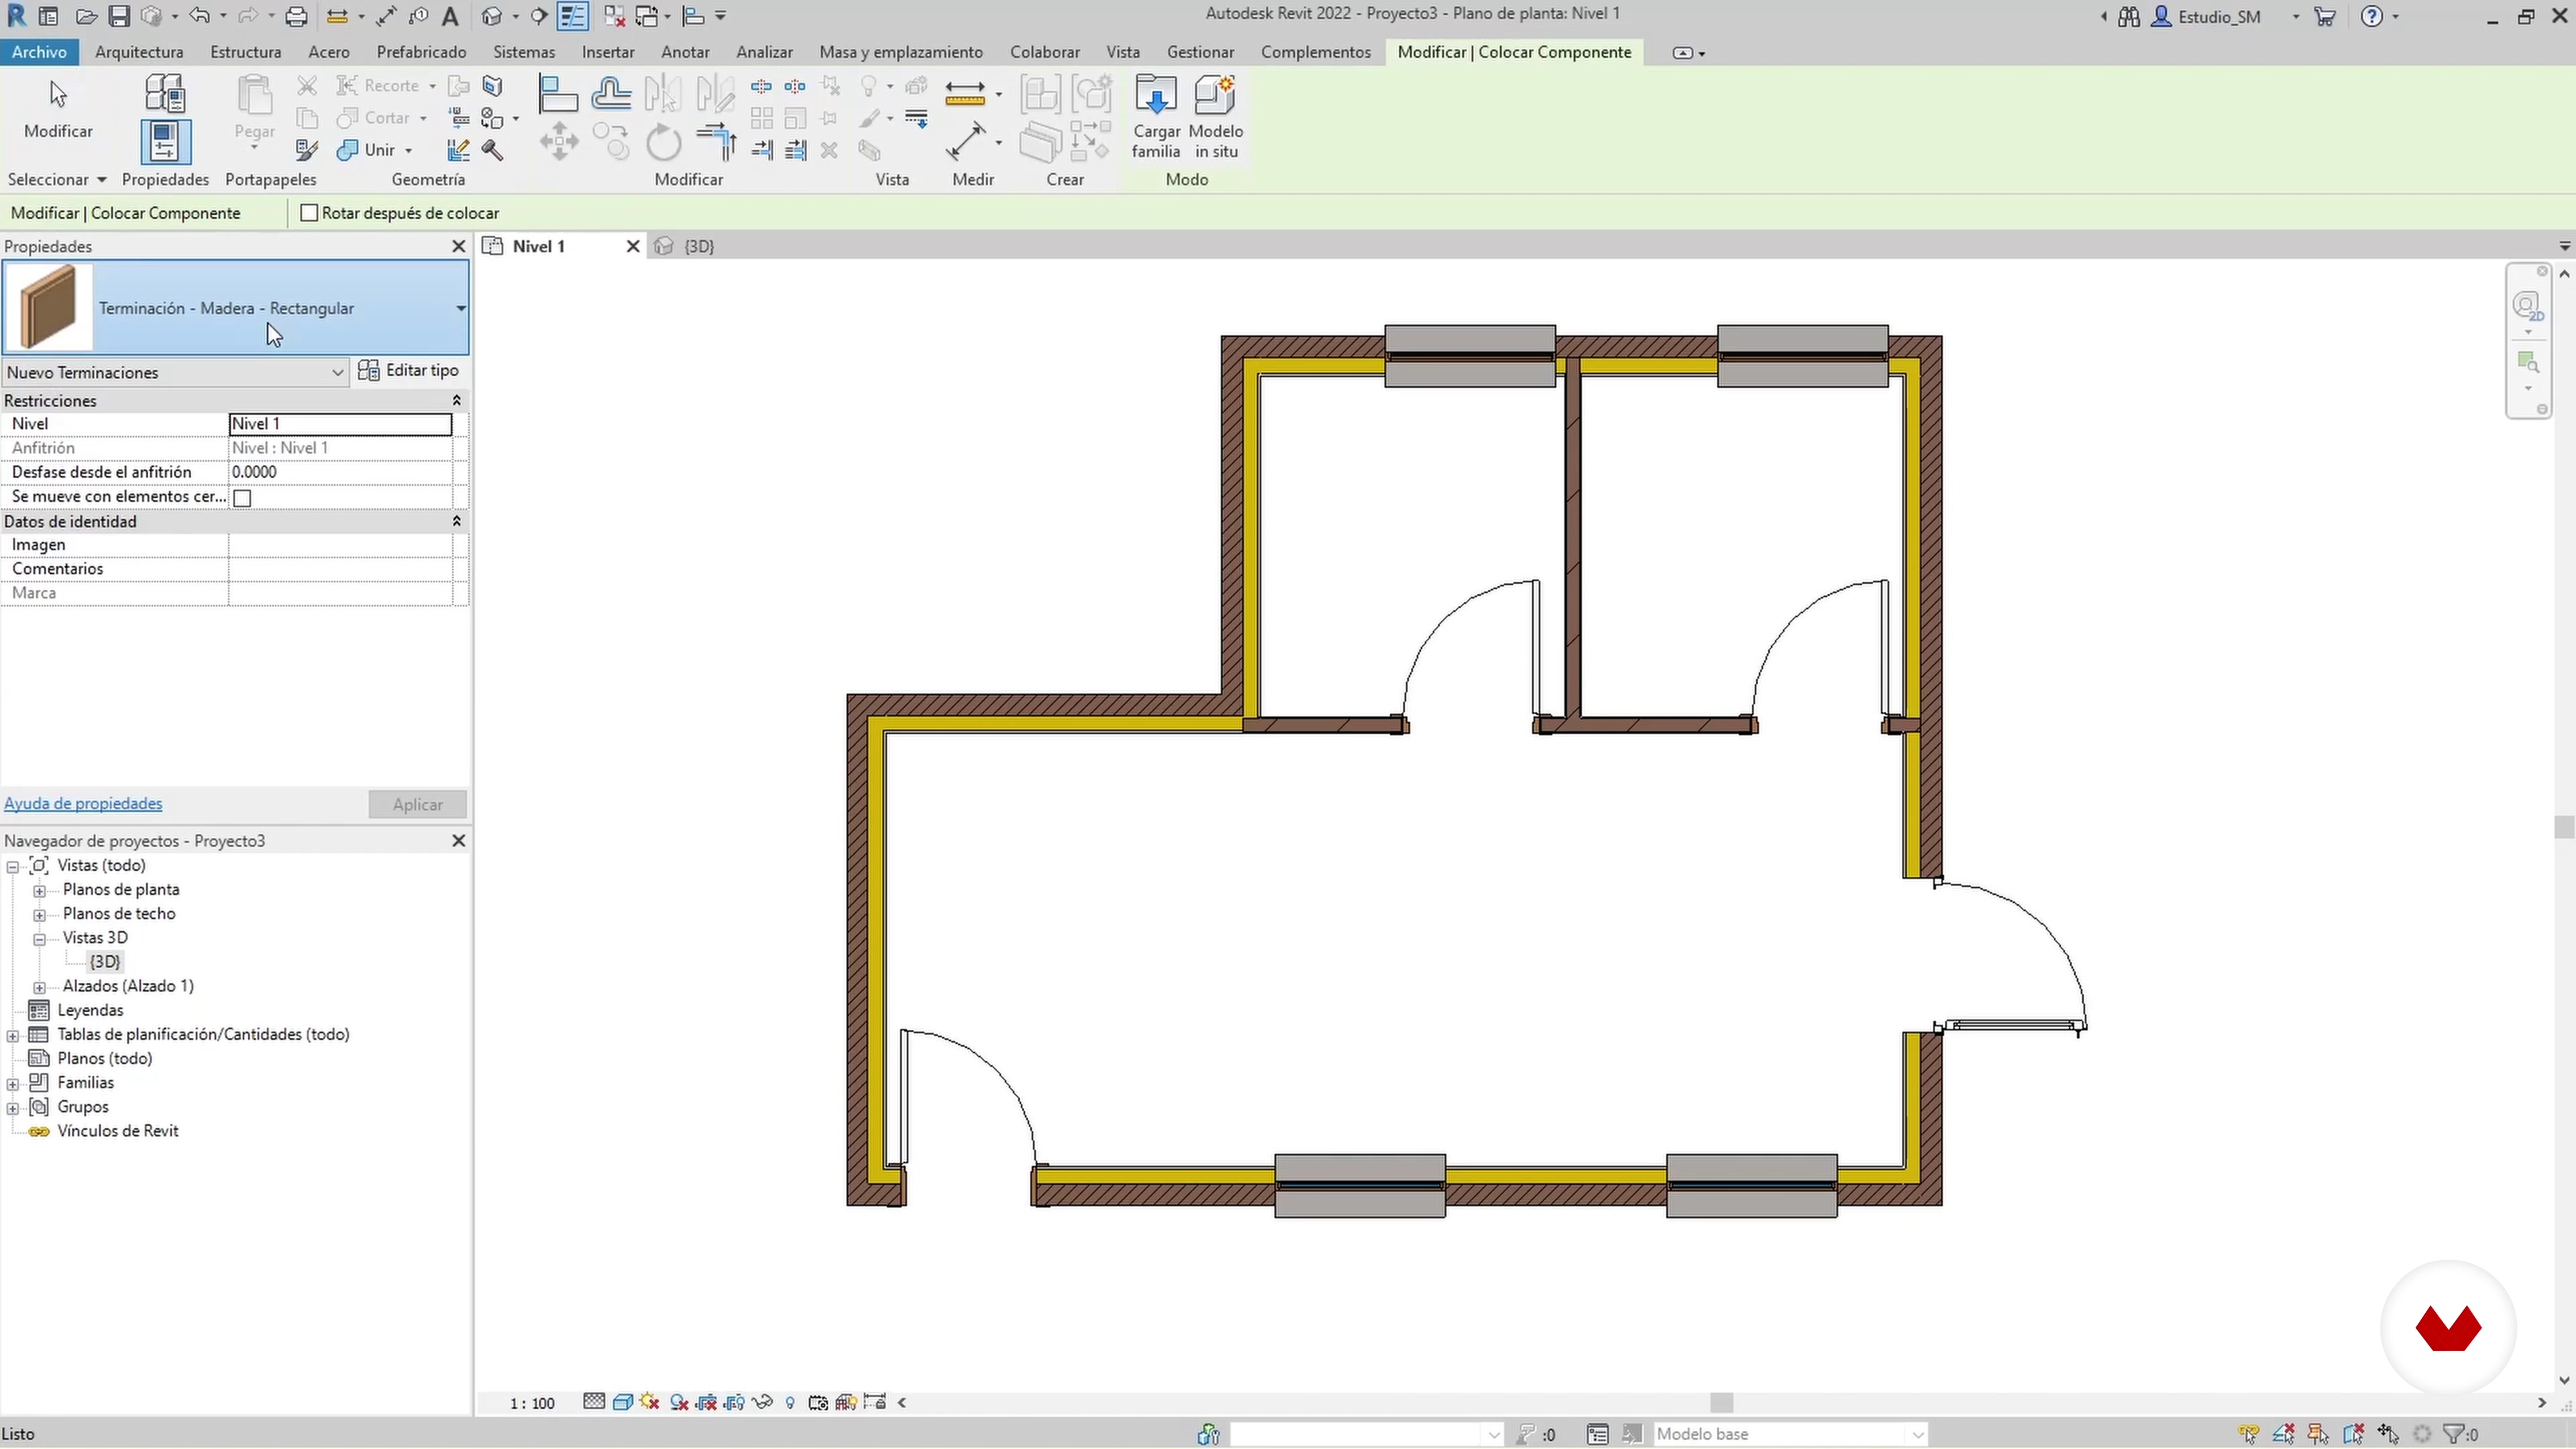The height and width of the screenshot is (1449, 2576).
Task: Click the Autodesk account cart icon
Action: coord(2325,16)
